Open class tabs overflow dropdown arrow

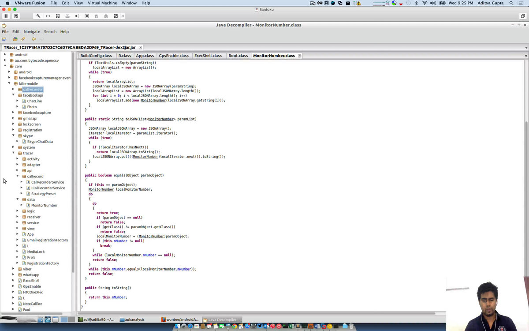point(525,56)
